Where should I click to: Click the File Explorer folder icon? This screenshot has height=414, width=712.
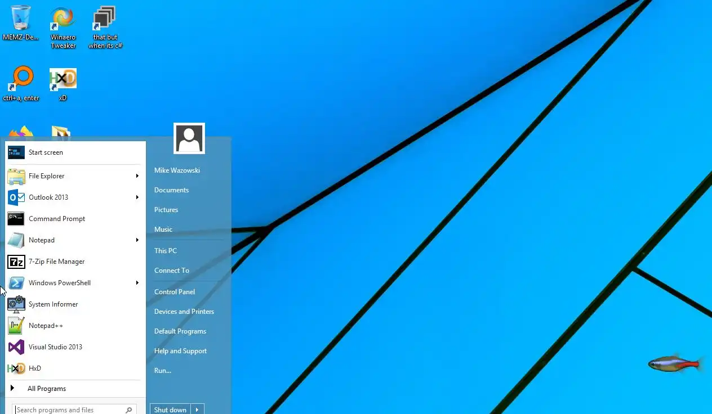click(x=16, y=176)
